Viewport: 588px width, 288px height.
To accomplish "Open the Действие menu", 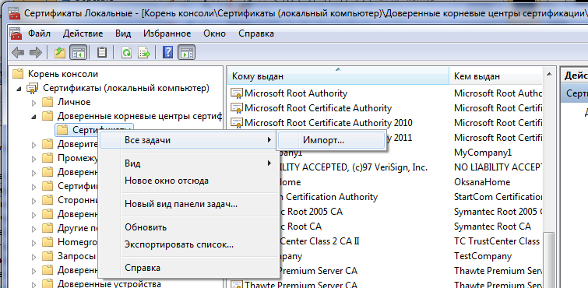I will coord(83,33).
